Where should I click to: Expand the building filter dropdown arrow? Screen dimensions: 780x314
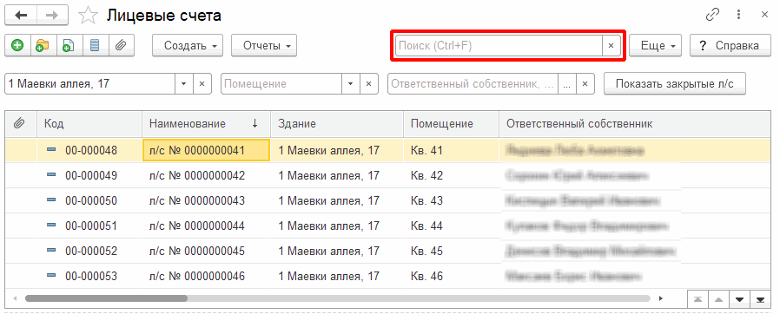[x=183, y=84]
